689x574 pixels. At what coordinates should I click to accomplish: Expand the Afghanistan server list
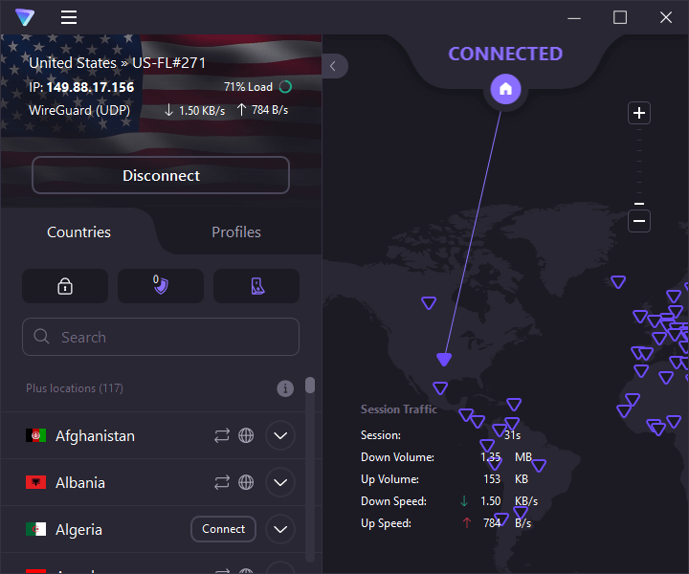pos(280,435)
